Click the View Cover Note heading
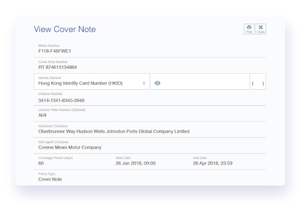The height and width of the screenshot is (207, 304). coord(65,29)
